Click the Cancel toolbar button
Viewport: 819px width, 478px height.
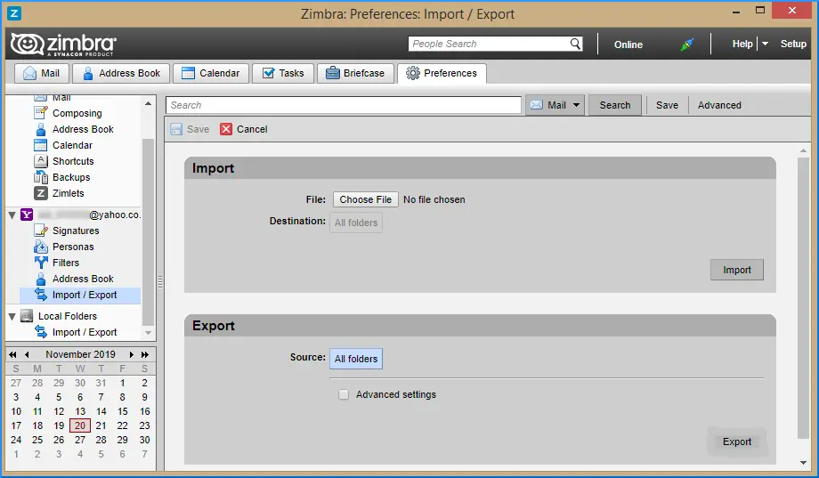coord(244,129)
